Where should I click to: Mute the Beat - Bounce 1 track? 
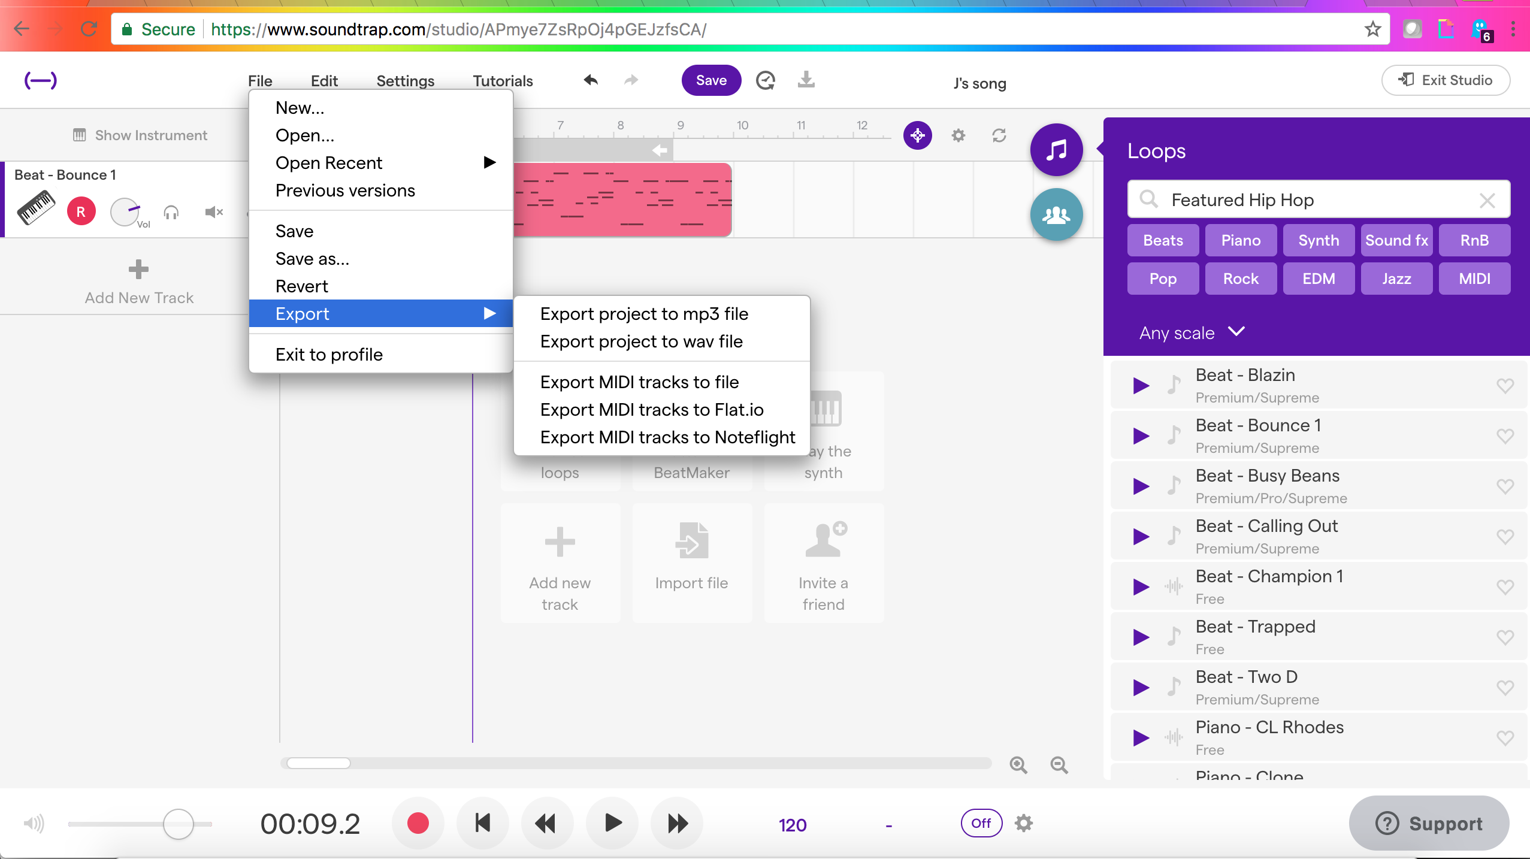[x=214, y=212]
